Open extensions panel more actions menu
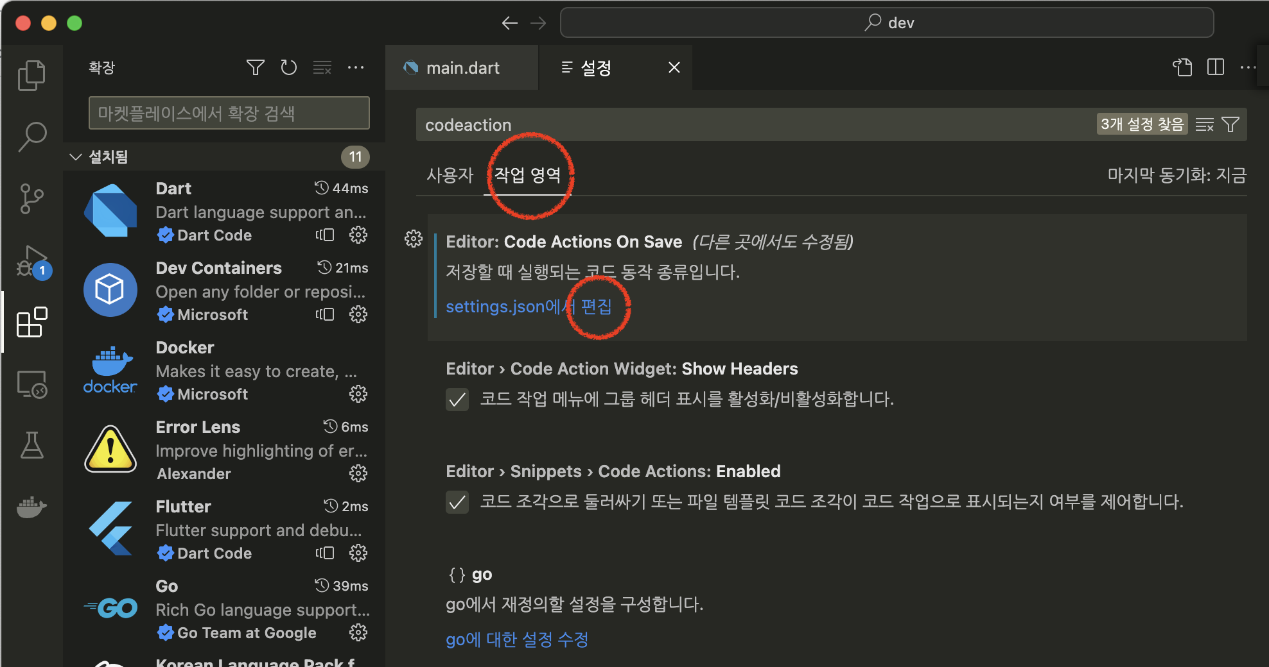Viewport: 1269px width, 667px height. 356,67
